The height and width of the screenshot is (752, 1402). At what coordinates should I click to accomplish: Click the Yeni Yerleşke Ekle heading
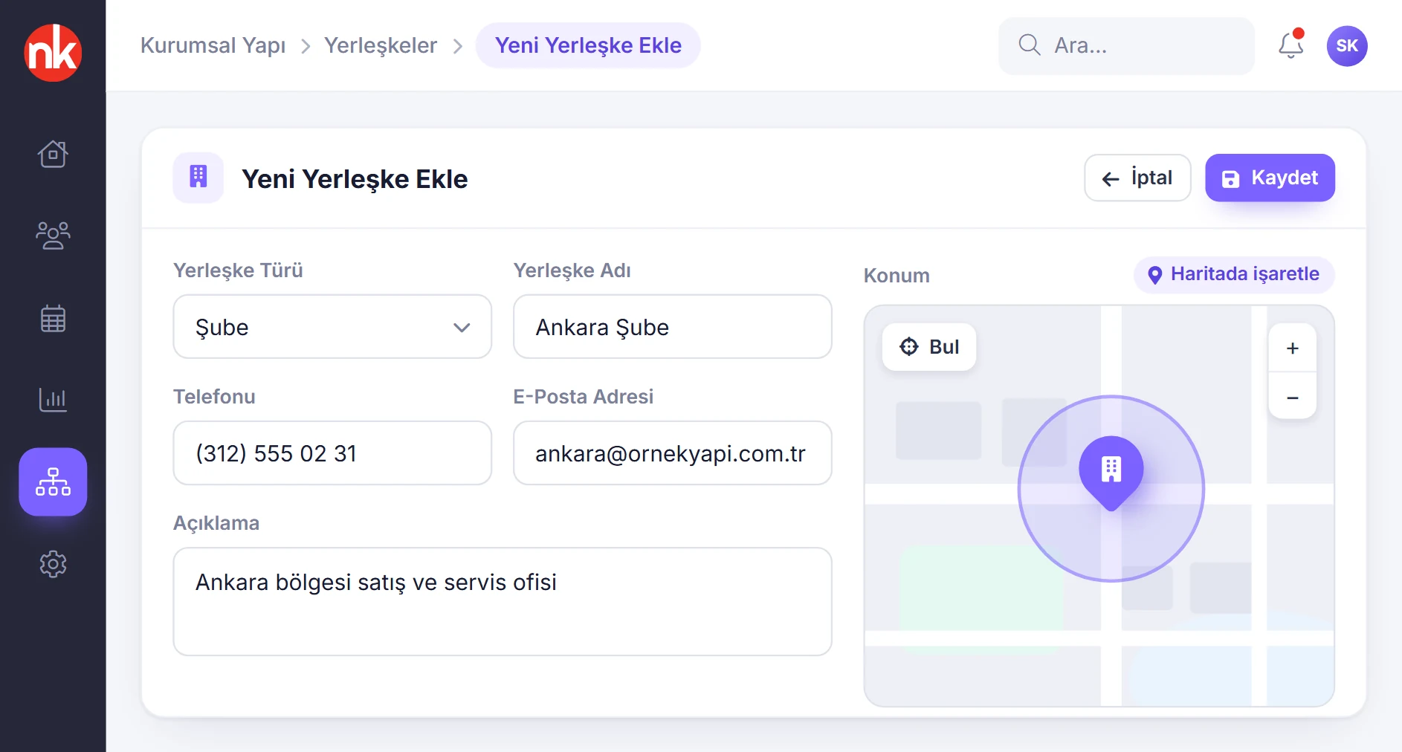(x=355, y=179)
